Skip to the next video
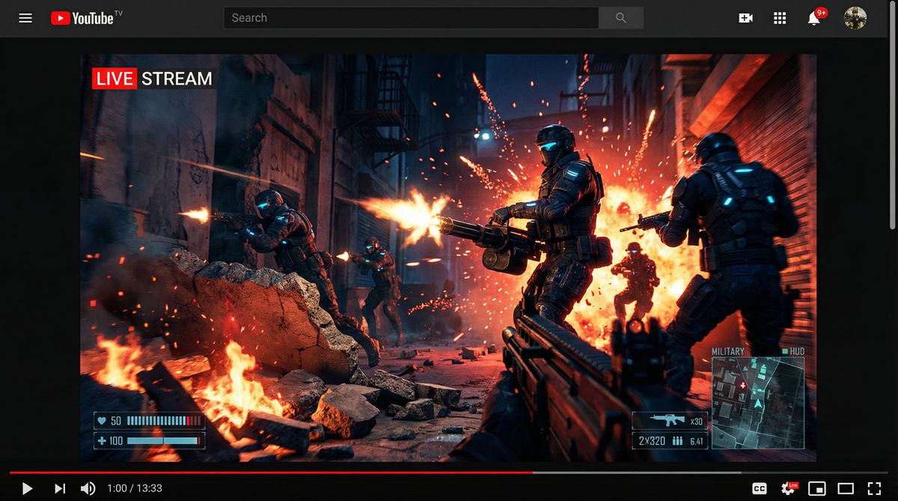898x501 pixels. coord(60,488)
